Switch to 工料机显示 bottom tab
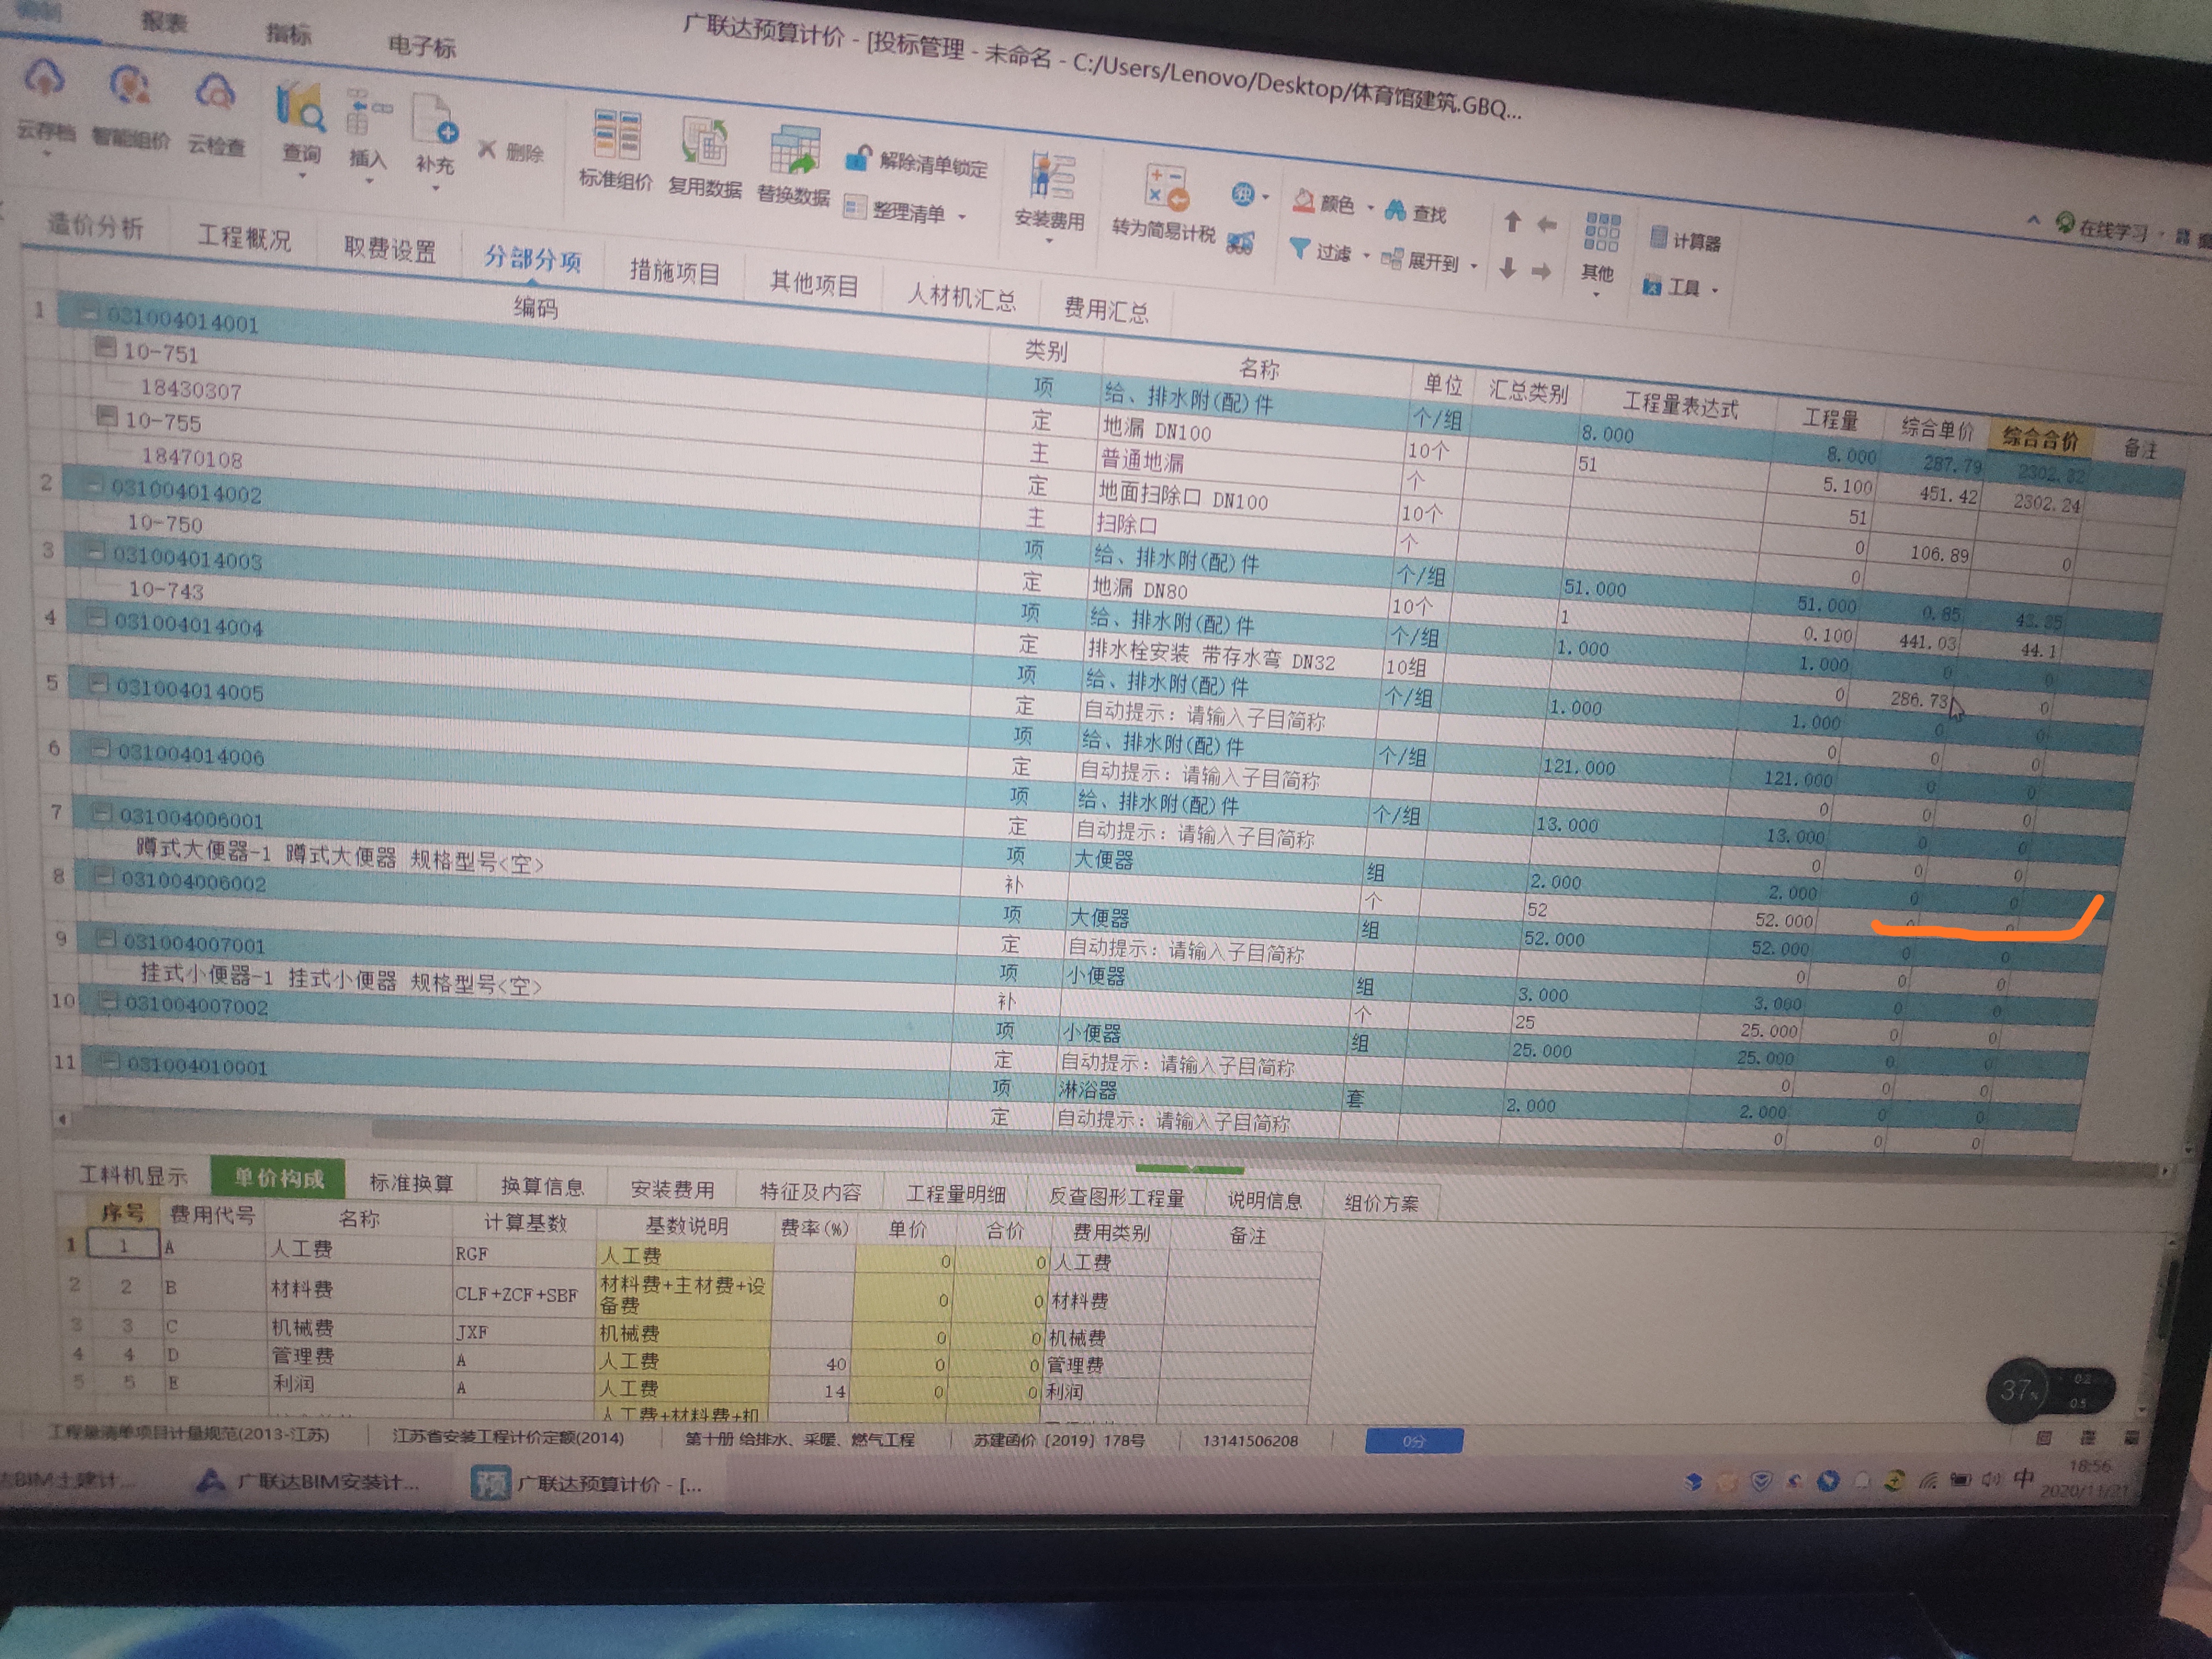The height and width of the screenshot is (1659, 2212). 134,1175
